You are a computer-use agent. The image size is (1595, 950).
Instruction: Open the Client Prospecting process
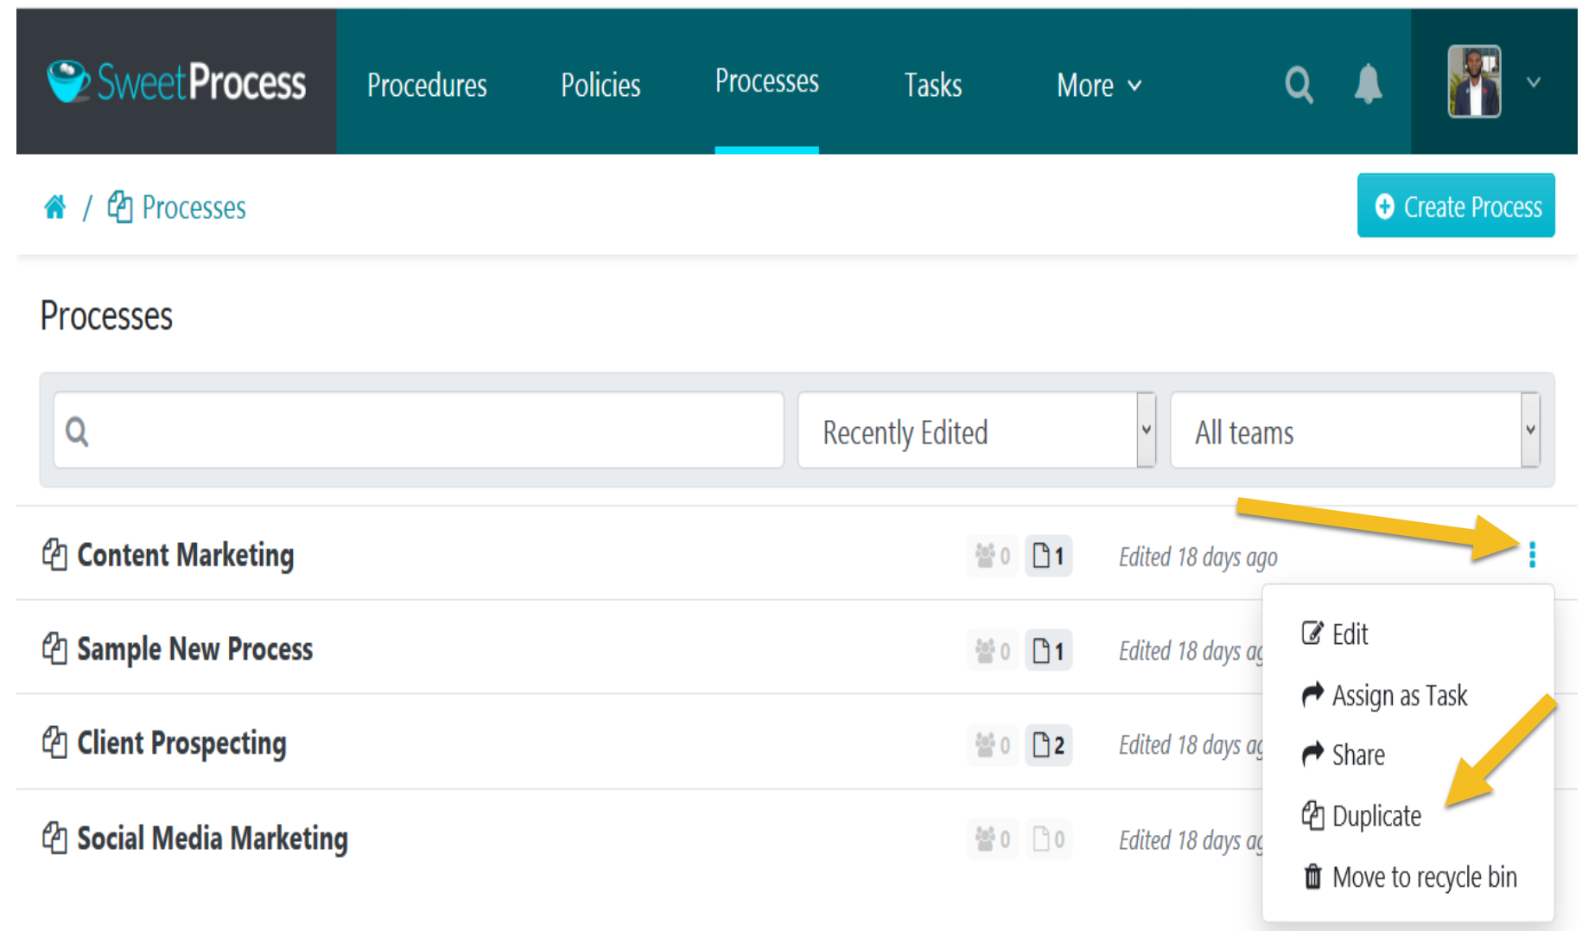click(x=181, y=743)
